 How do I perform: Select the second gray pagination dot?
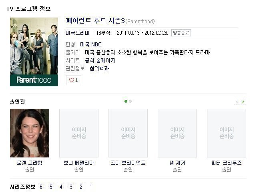(130, 101)
